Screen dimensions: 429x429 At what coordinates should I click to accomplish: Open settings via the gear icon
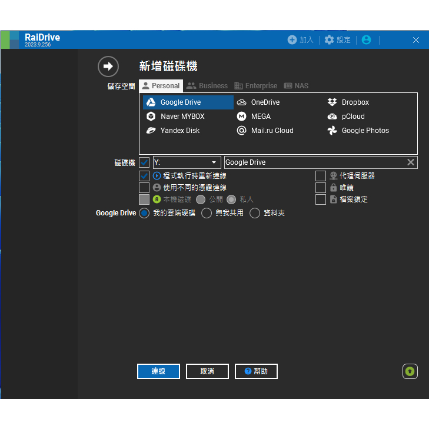click(329, 40)
